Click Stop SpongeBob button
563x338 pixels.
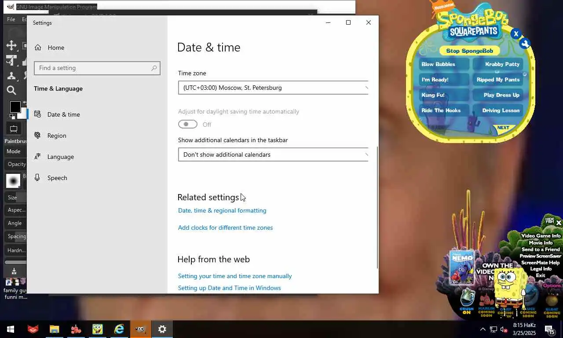click(x=469, y=51)
